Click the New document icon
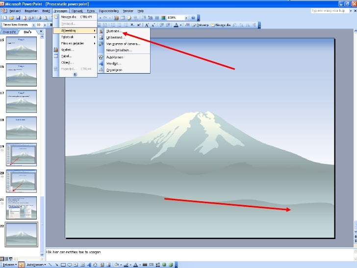357x268 pixels. click(x=5, y=18)
